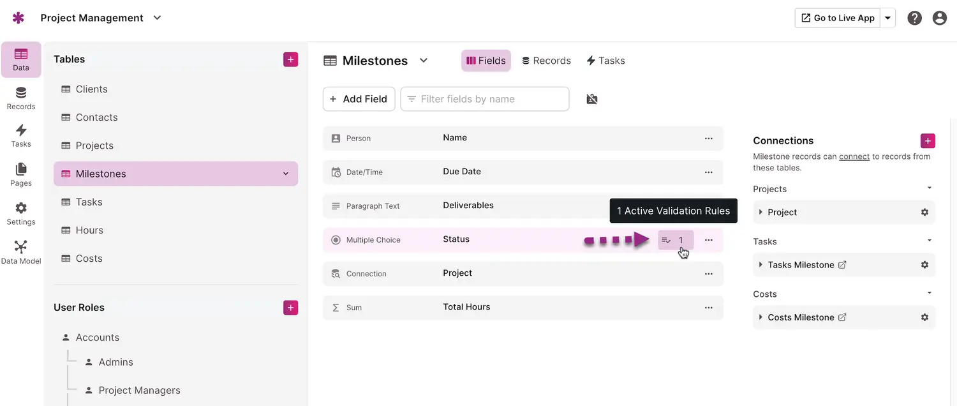Click the Pages icon in sidebar
This screenshot has height=406, width=957.
point(21,174)
